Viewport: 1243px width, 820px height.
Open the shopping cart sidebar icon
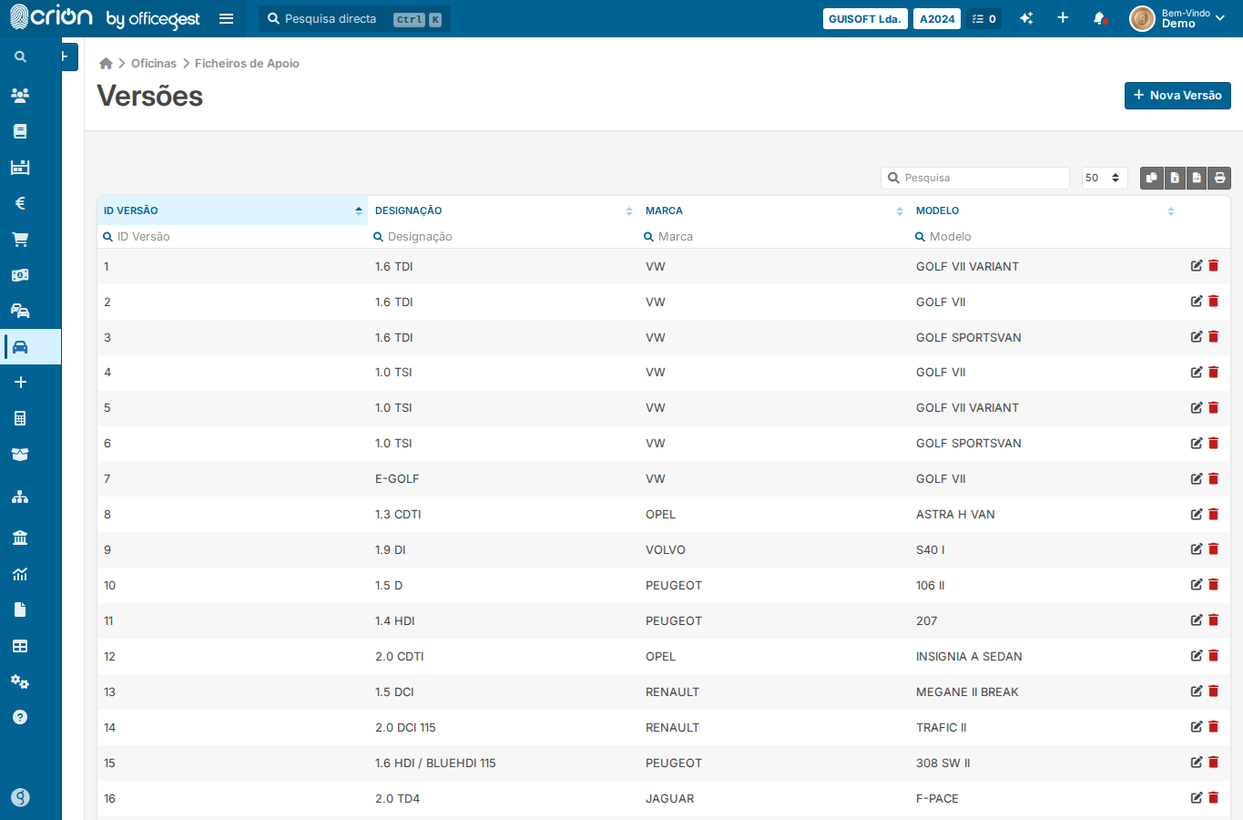20,240
